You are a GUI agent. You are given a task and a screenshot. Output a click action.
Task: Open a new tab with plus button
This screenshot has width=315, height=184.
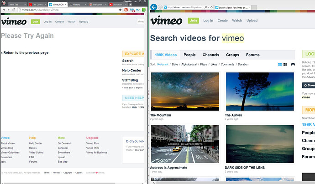[x=131, y=4]
